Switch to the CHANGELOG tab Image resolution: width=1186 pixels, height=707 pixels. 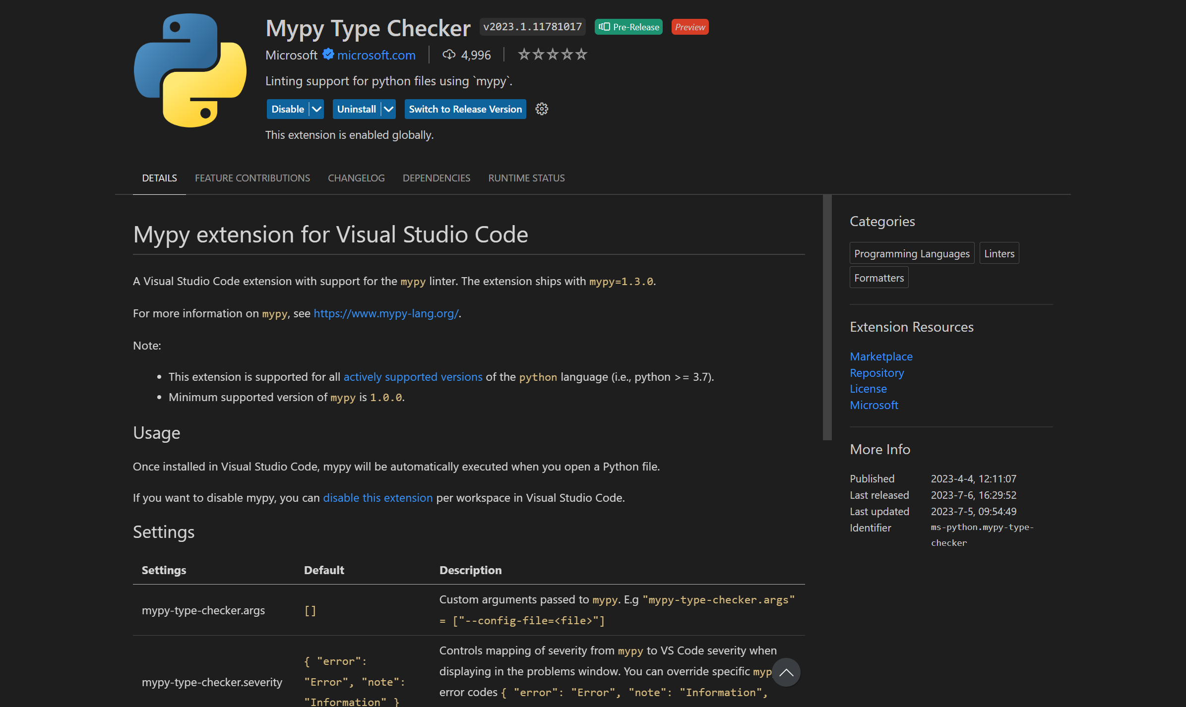[x=356, y=177]
